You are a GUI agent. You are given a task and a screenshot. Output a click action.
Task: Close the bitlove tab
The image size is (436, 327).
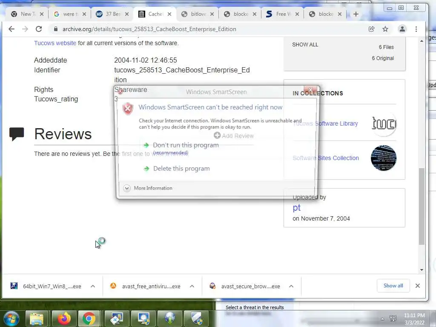click(x=212, y=14)
